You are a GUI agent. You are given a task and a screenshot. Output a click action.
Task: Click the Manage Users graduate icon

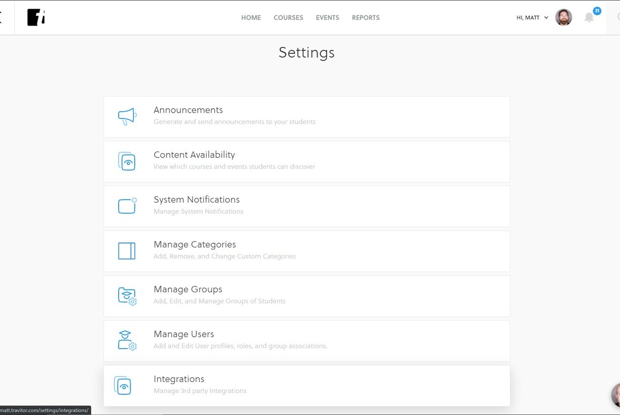[127, 340]
